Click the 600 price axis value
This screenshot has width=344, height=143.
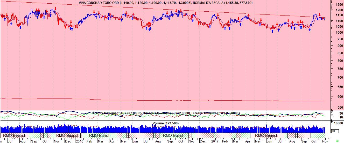(x=340, y=97)
